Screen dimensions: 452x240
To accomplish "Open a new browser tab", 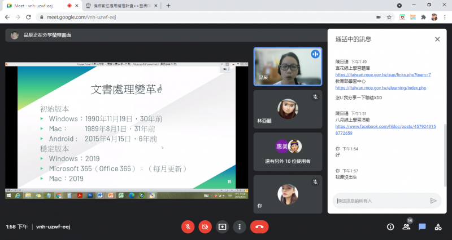I will pos(168,6).
